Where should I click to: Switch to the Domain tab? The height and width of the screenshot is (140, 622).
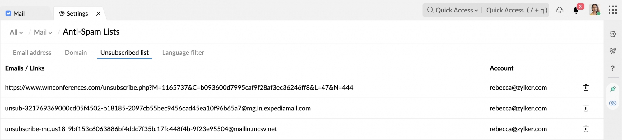pos(76,53)
